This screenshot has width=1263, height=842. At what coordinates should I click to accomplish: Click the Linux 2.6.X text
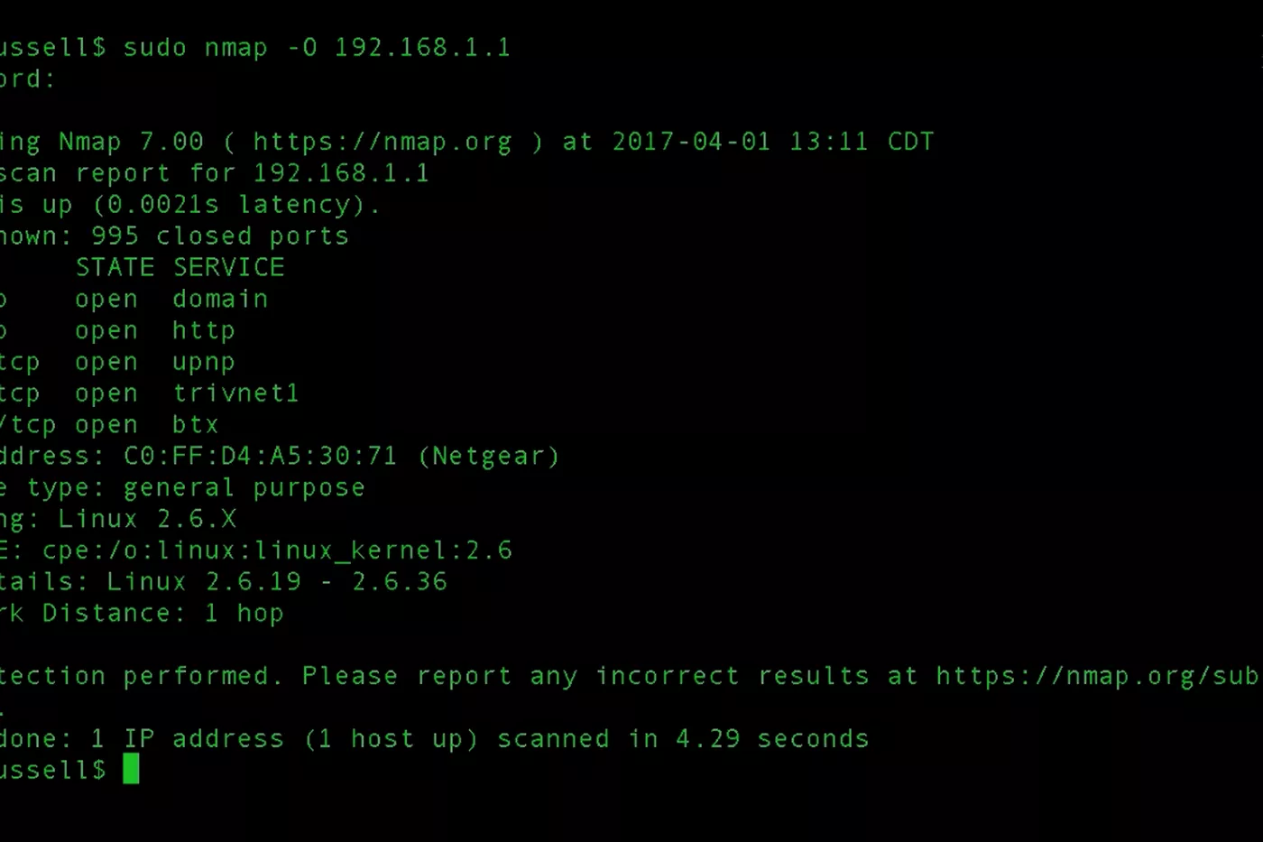tap(147, 519)
